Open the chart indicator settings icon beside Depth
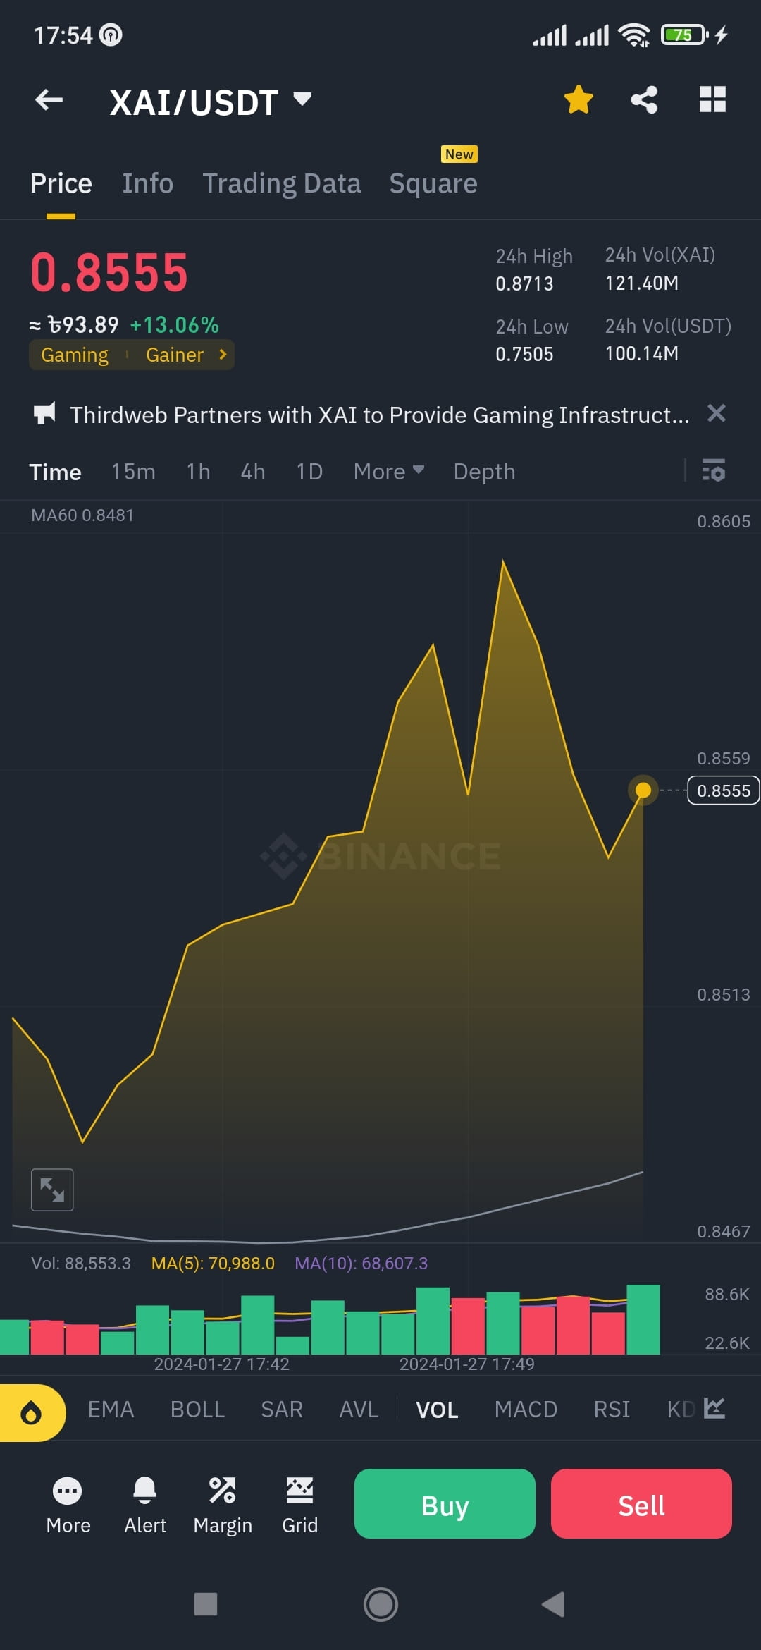 coord(714,471)
